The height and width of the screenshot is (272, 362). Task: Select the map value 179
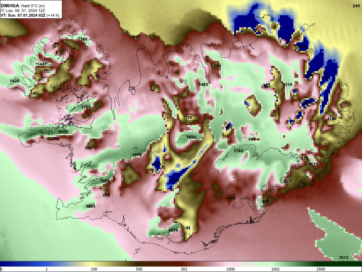(305, 158)
